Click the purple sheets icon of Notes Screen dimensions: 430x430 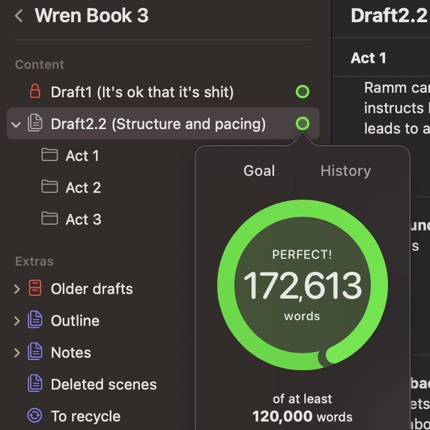(x=35, y=352)
